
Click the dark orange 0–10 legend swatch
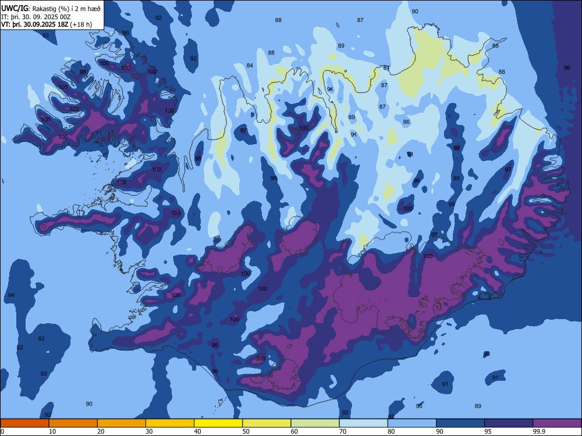pos(24,423)
